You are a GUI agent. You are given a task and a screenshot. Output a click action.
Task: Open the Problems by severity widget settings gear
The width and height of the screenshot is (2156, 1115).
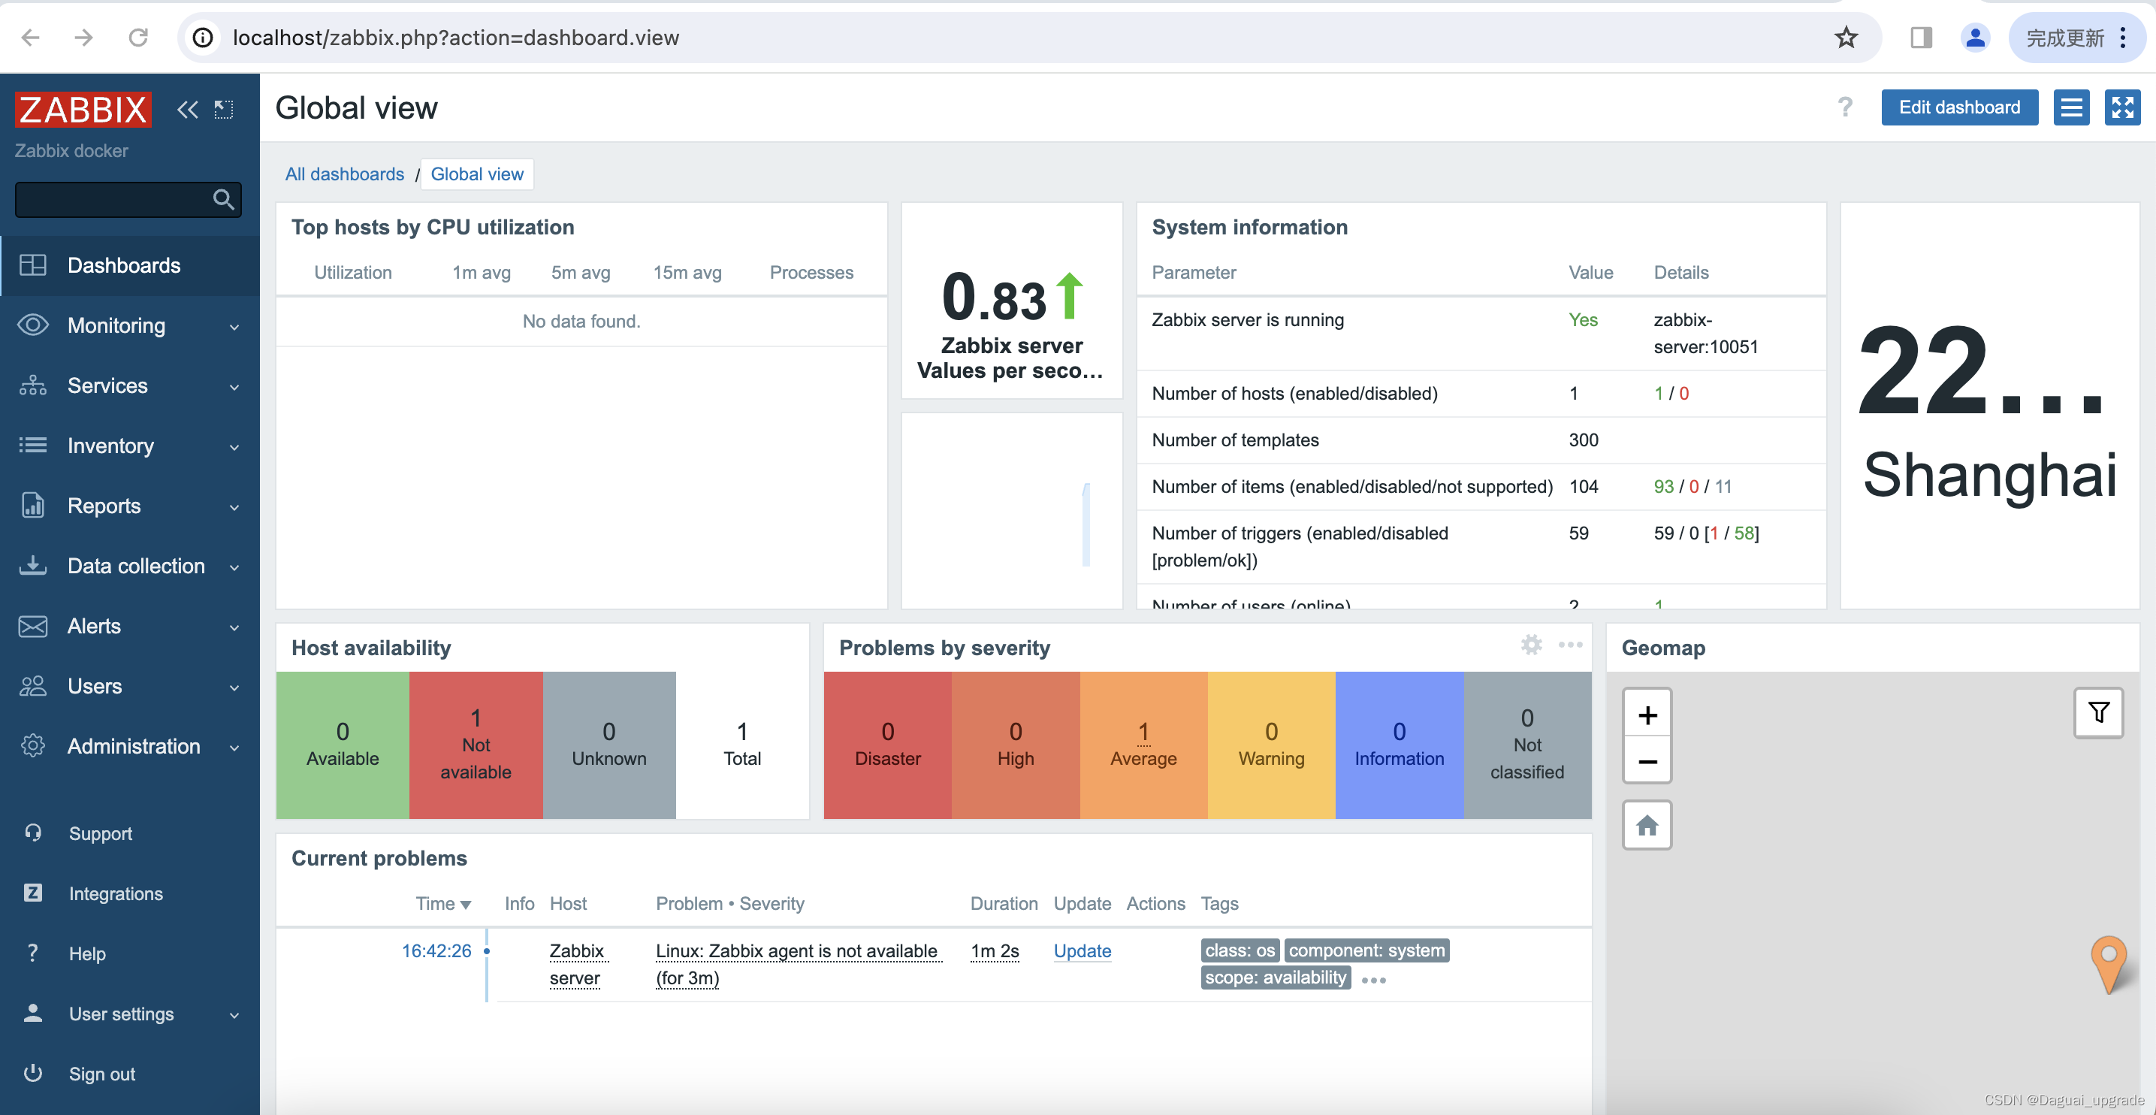pos(1532,645)
